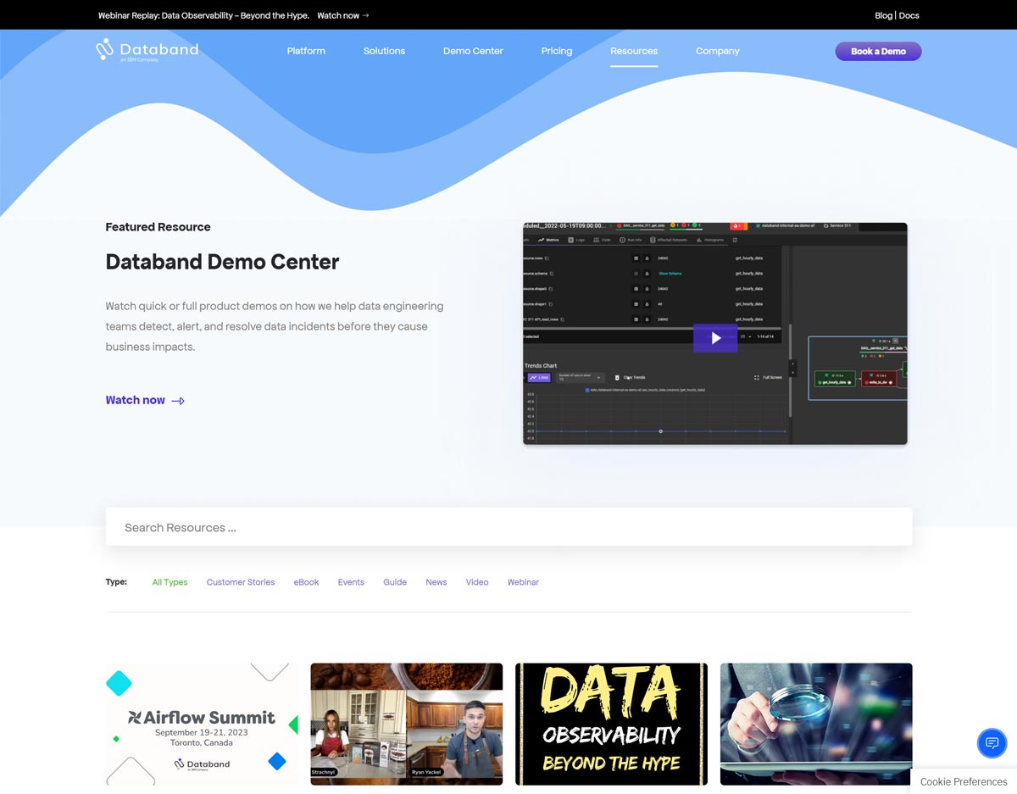Filter resources by Webinar
Viewport: 1017px width, 794px height.
(523, 582)
